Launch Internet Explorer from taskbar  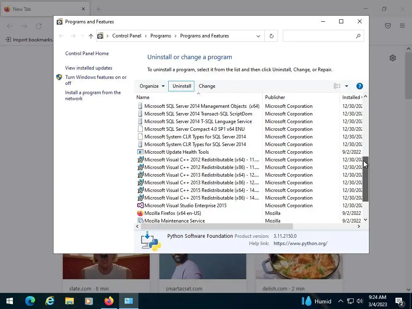(49, 301)
